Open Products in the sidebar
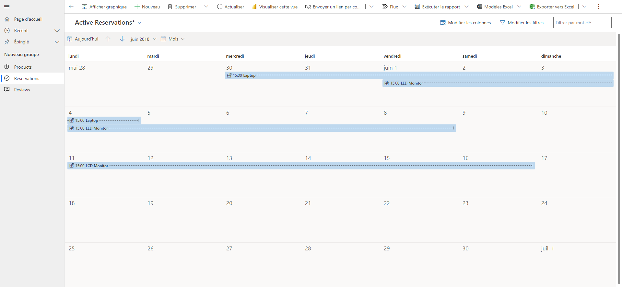 (32, 67)
